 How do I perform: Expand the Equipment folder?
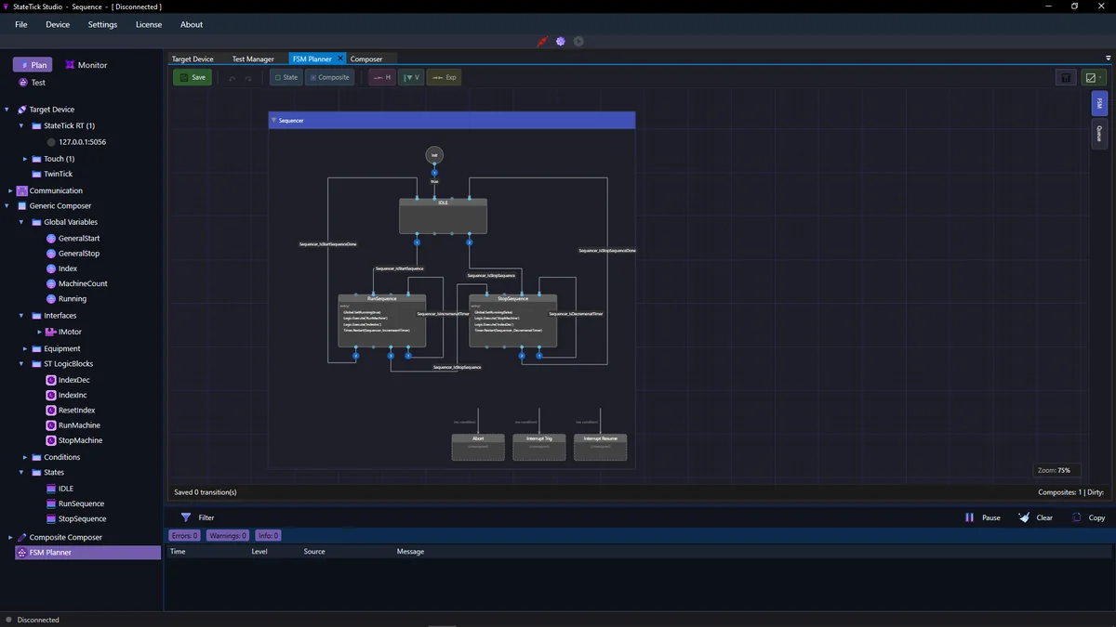25,348
